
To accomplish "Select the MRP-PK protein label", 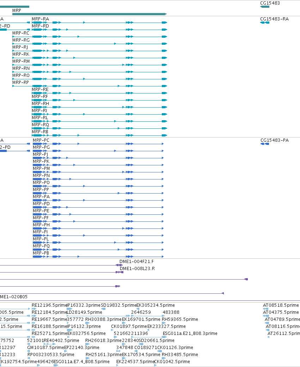I will click(41, 161).
